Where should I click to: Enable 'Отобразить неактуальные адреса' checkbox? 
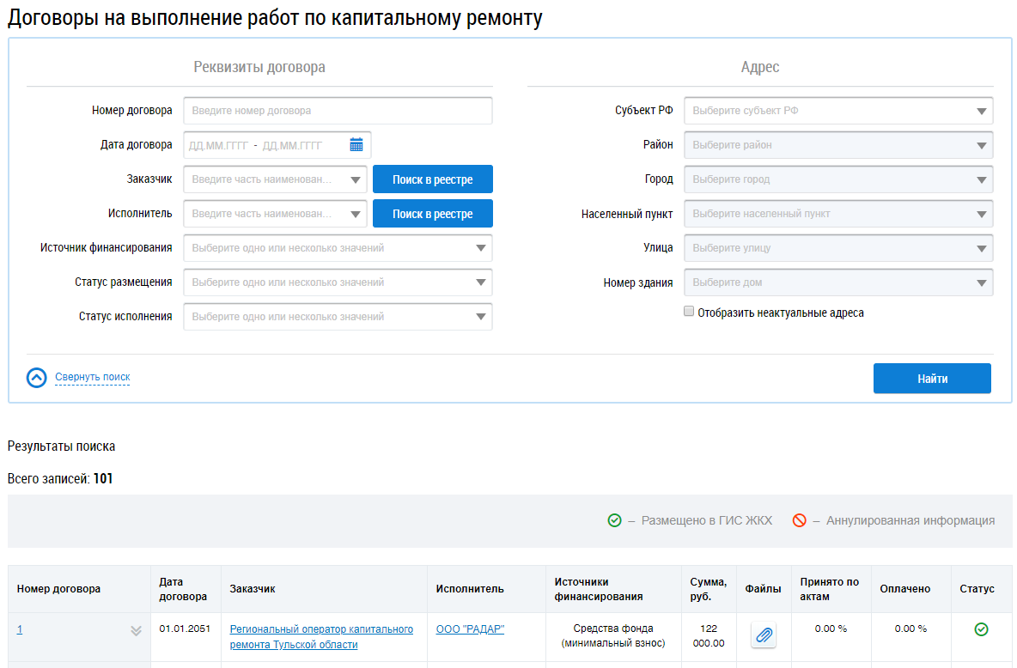[688, 313]
